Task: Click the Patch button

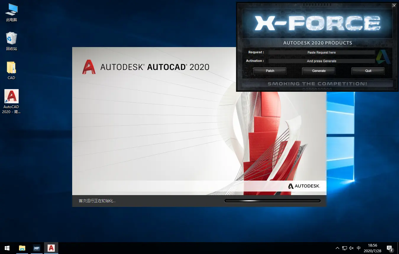Action: (x=270, y=71)
